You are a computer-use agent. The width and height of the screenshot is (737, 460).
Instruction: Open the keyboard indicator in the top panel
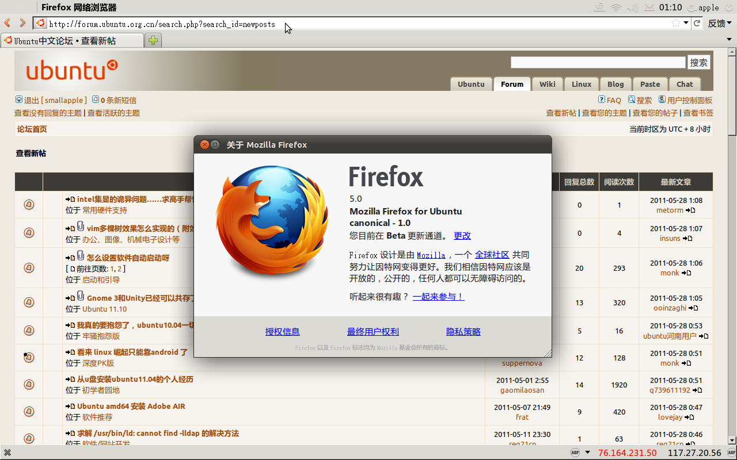click(x=599, y=7)
